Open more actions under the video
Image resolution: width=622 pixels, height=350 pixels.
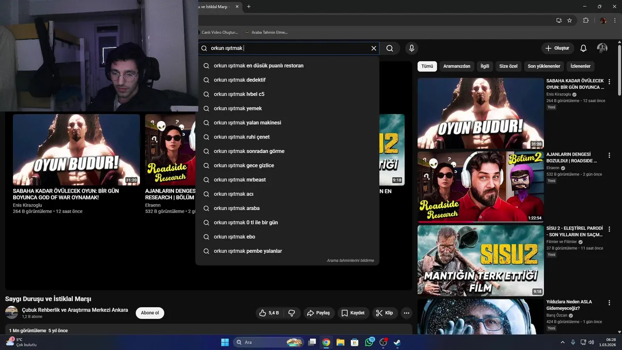(406, 313)
